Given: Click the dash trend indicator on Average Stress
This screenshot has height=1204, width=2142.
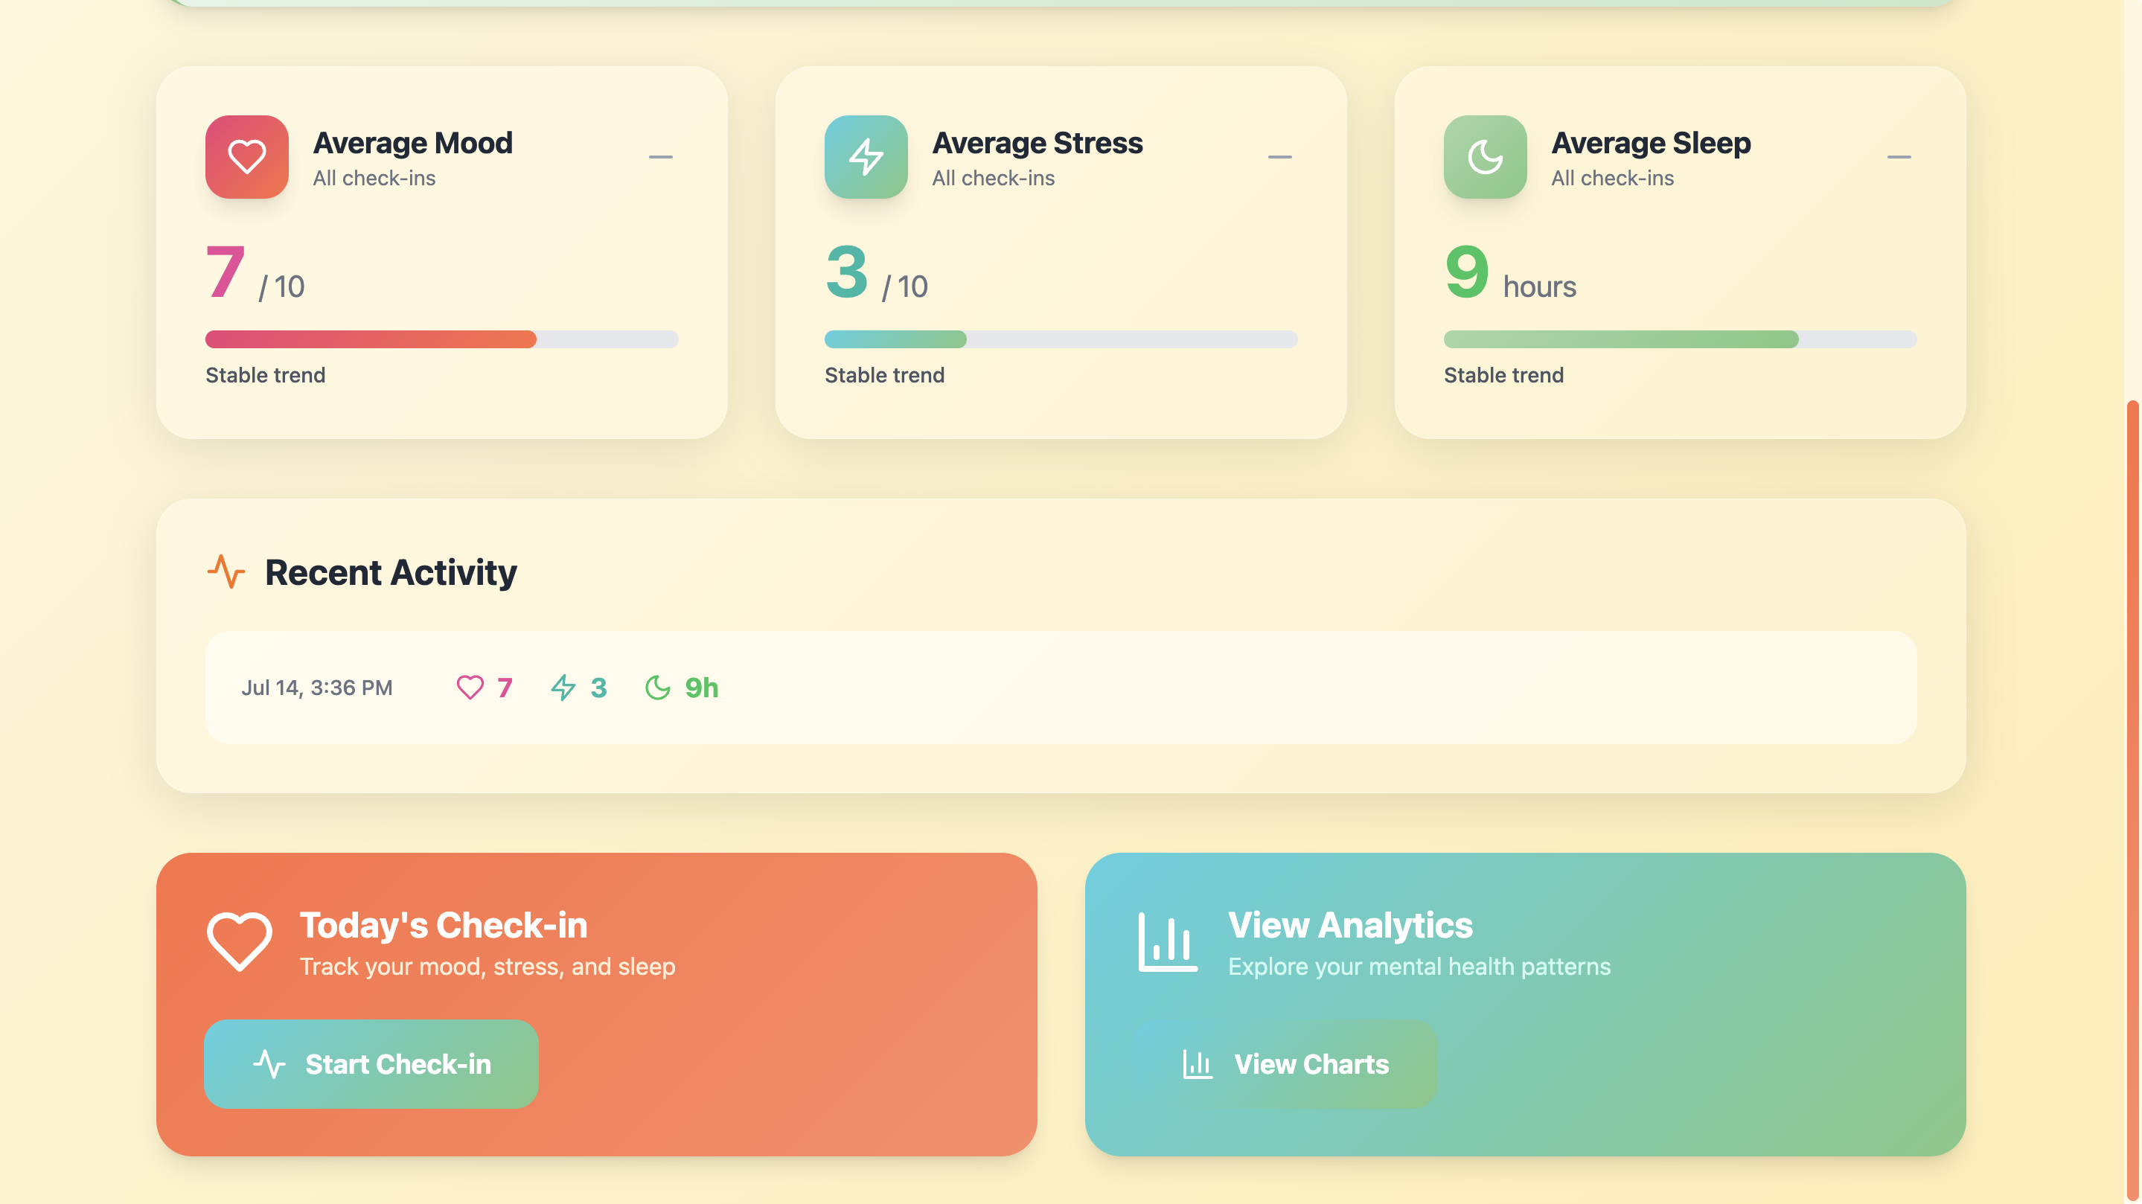Looking at the screenshot, I should (1279, 156).
